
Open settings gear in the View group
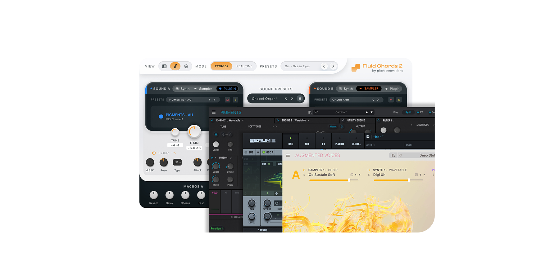pyautogui.click(x=186, y=66)
